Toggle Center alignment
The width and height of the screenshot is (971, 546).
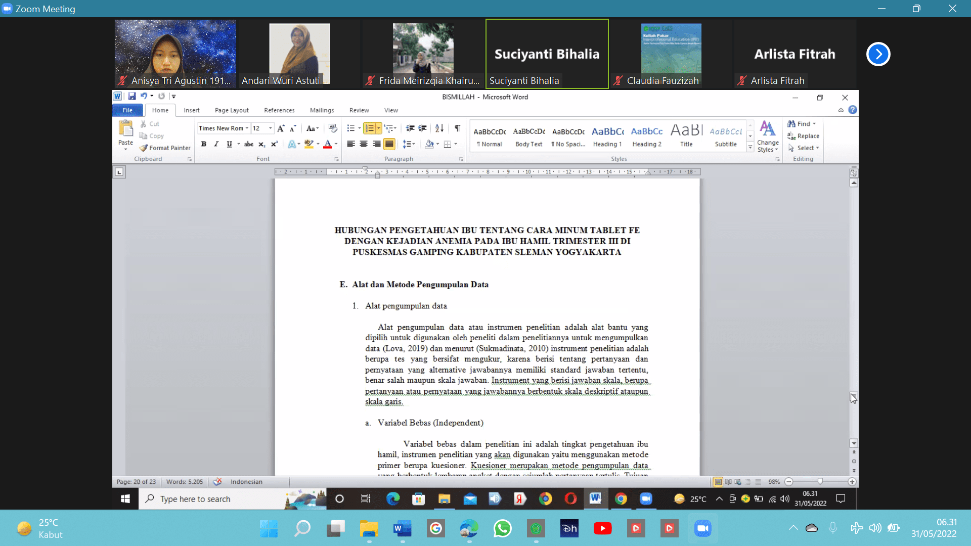364,144
